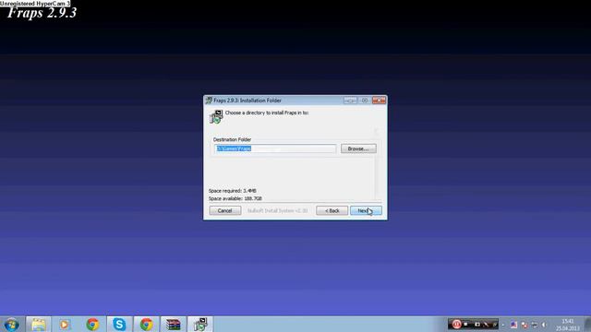This screenshot has width=591, height=332.
Task: Open the second Chrome icon next to Skype
Action: (x=146, y=324)
